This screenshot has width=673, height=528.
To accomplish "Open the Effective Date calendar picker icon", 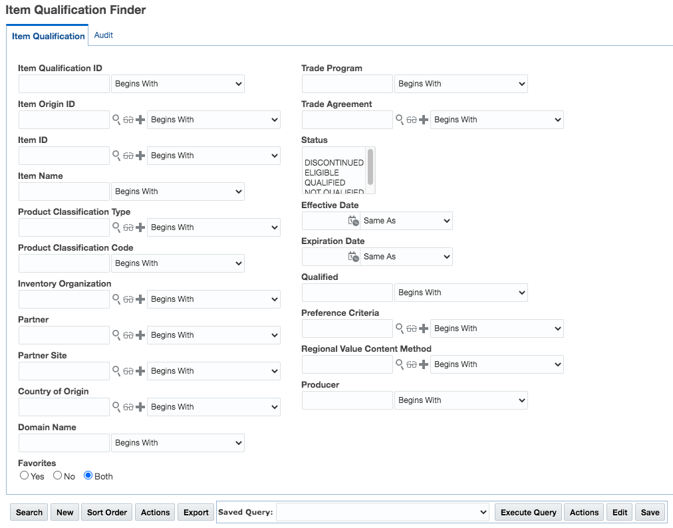I will point(353,221).
